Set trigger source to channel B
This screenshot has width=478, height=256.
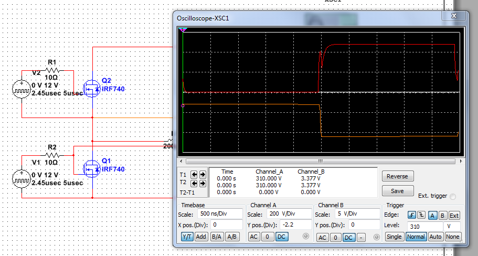click(443, 215)
